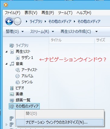
Task: Expand the 再生リストの作成(C) dropdown arrow
Action: click(96, 32)
